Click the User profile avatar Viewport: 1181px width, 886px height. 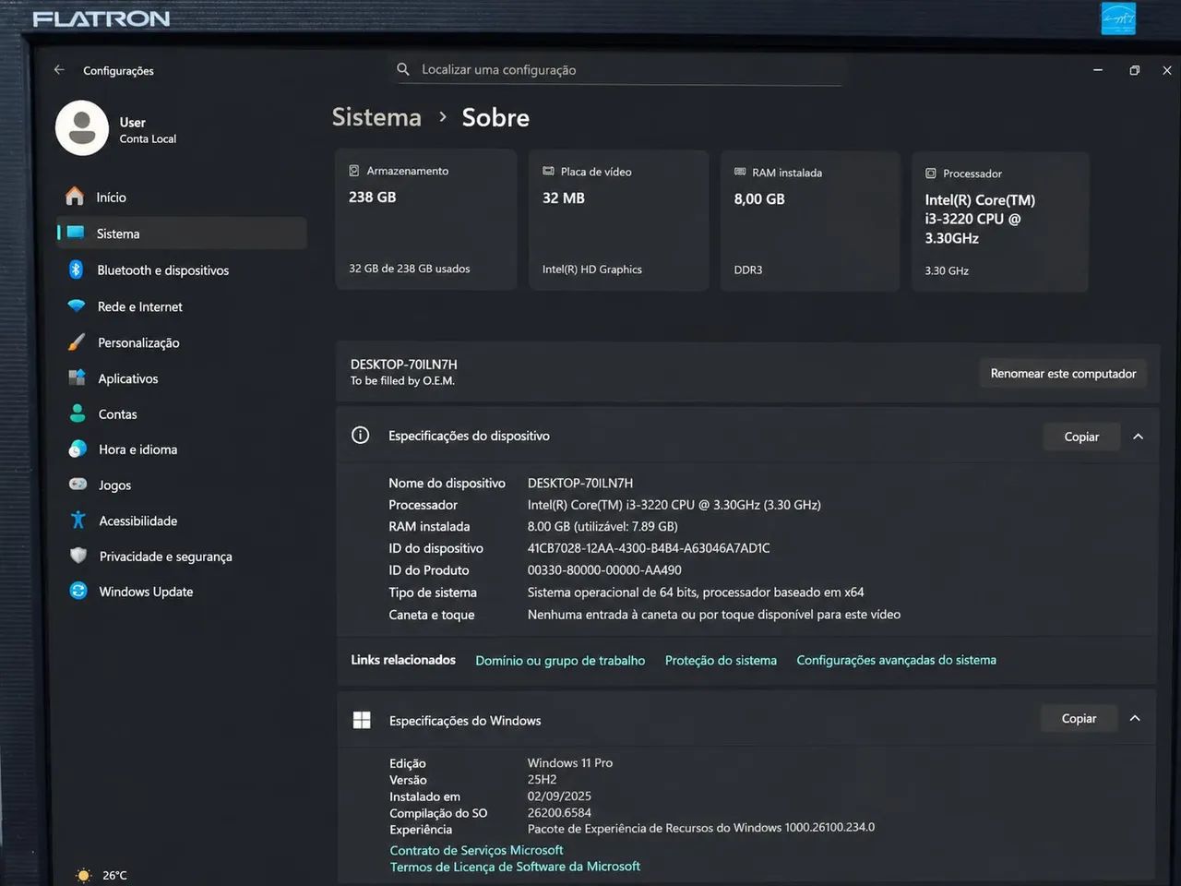point(82,127)
